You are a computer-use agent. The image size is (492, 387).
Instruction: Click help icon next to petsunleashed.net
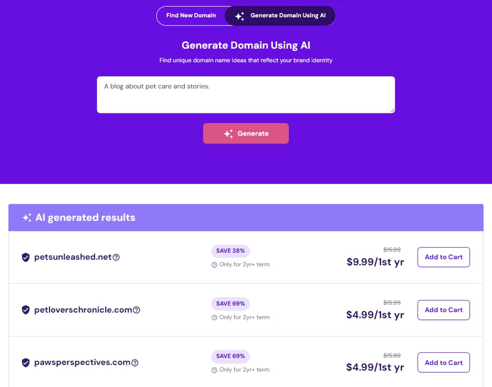click(x=116, y=257)
